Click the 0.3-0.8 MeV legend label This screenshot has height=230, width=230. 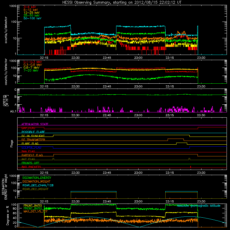coord(33,65)
